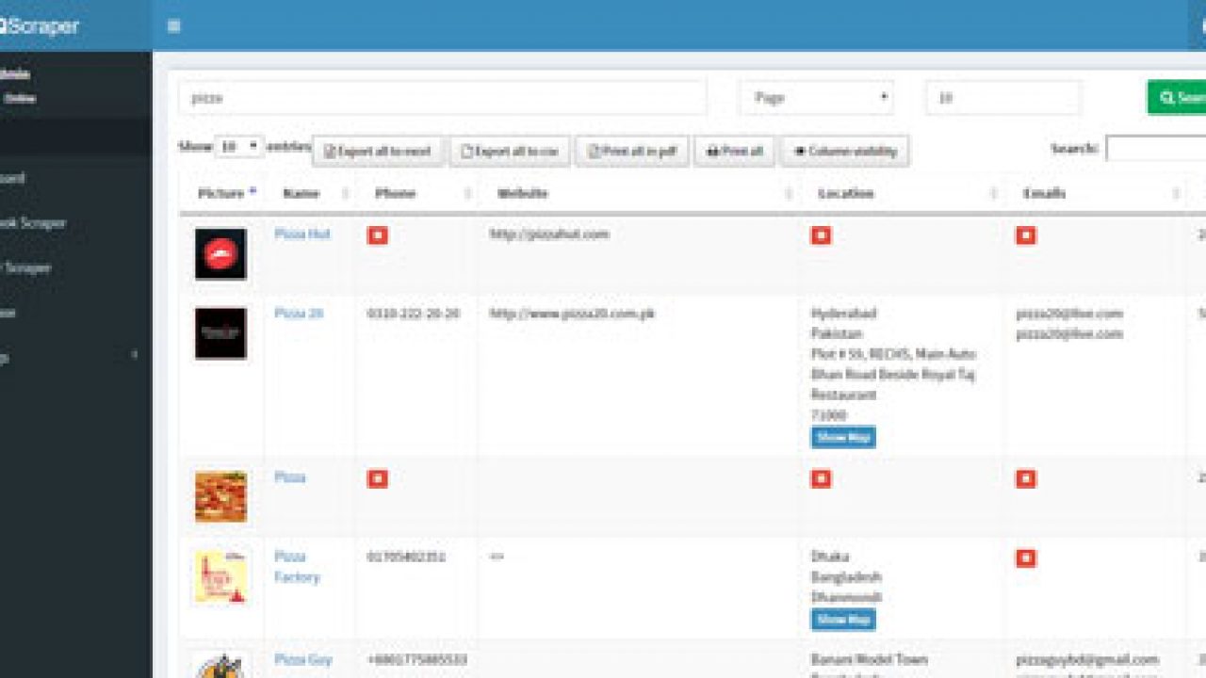1206x678 pixels.
Task: Click Print all in pdf button
Action: tap(632, 151)
